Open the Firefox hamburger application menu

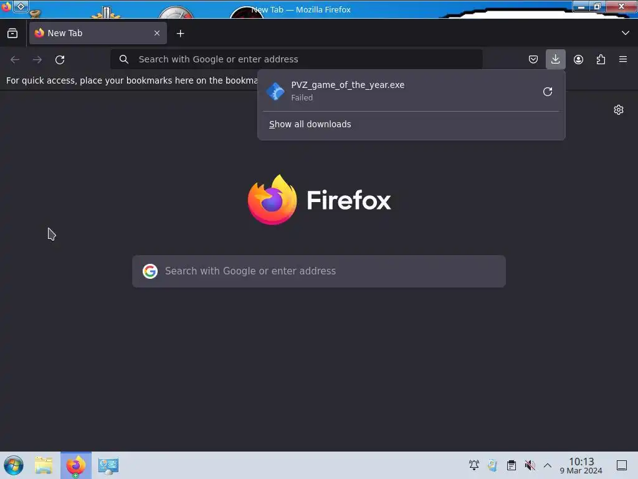(x=623, y=59)
